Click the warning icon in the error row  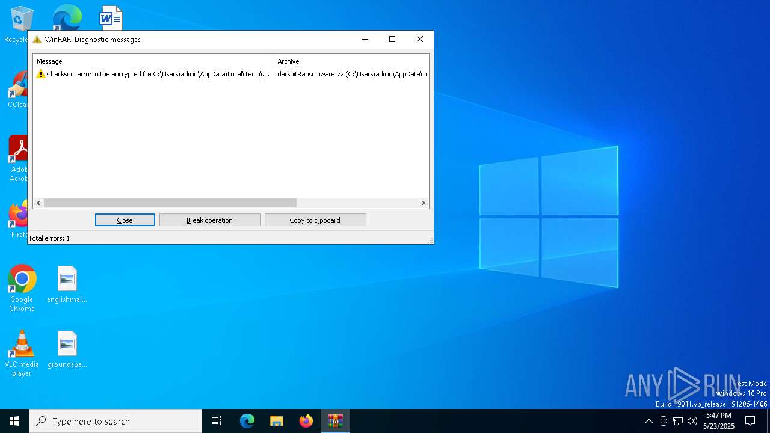(x=41, y=74)
